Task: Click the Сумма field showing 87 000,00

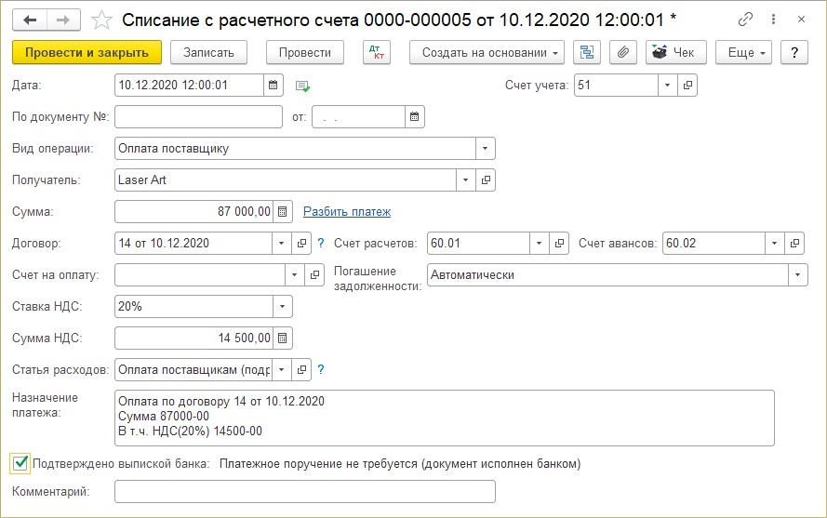Action: pyautogui.click(x=193, y=211)
